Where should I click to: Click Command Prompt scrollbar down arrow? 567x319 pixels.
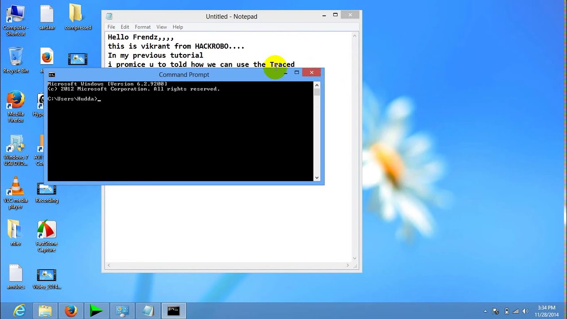pyautogui.click(x=317, y=178)
